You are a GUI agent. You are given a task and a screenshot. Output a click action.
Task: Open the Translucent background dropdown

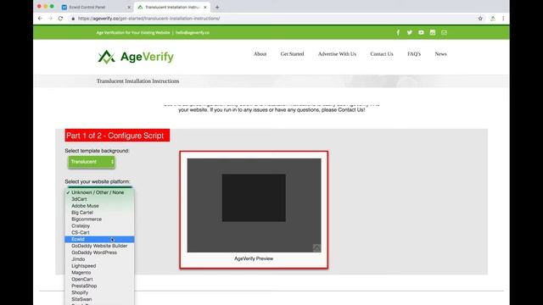click(x=92, y=162)
